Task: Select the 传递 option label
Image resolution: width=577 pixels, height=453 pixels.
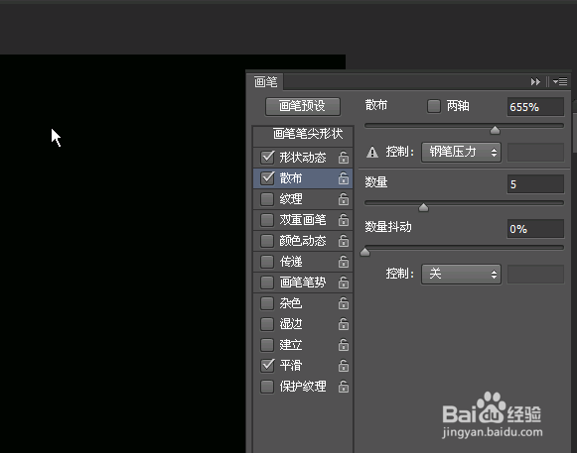Action: pos(291,262)
